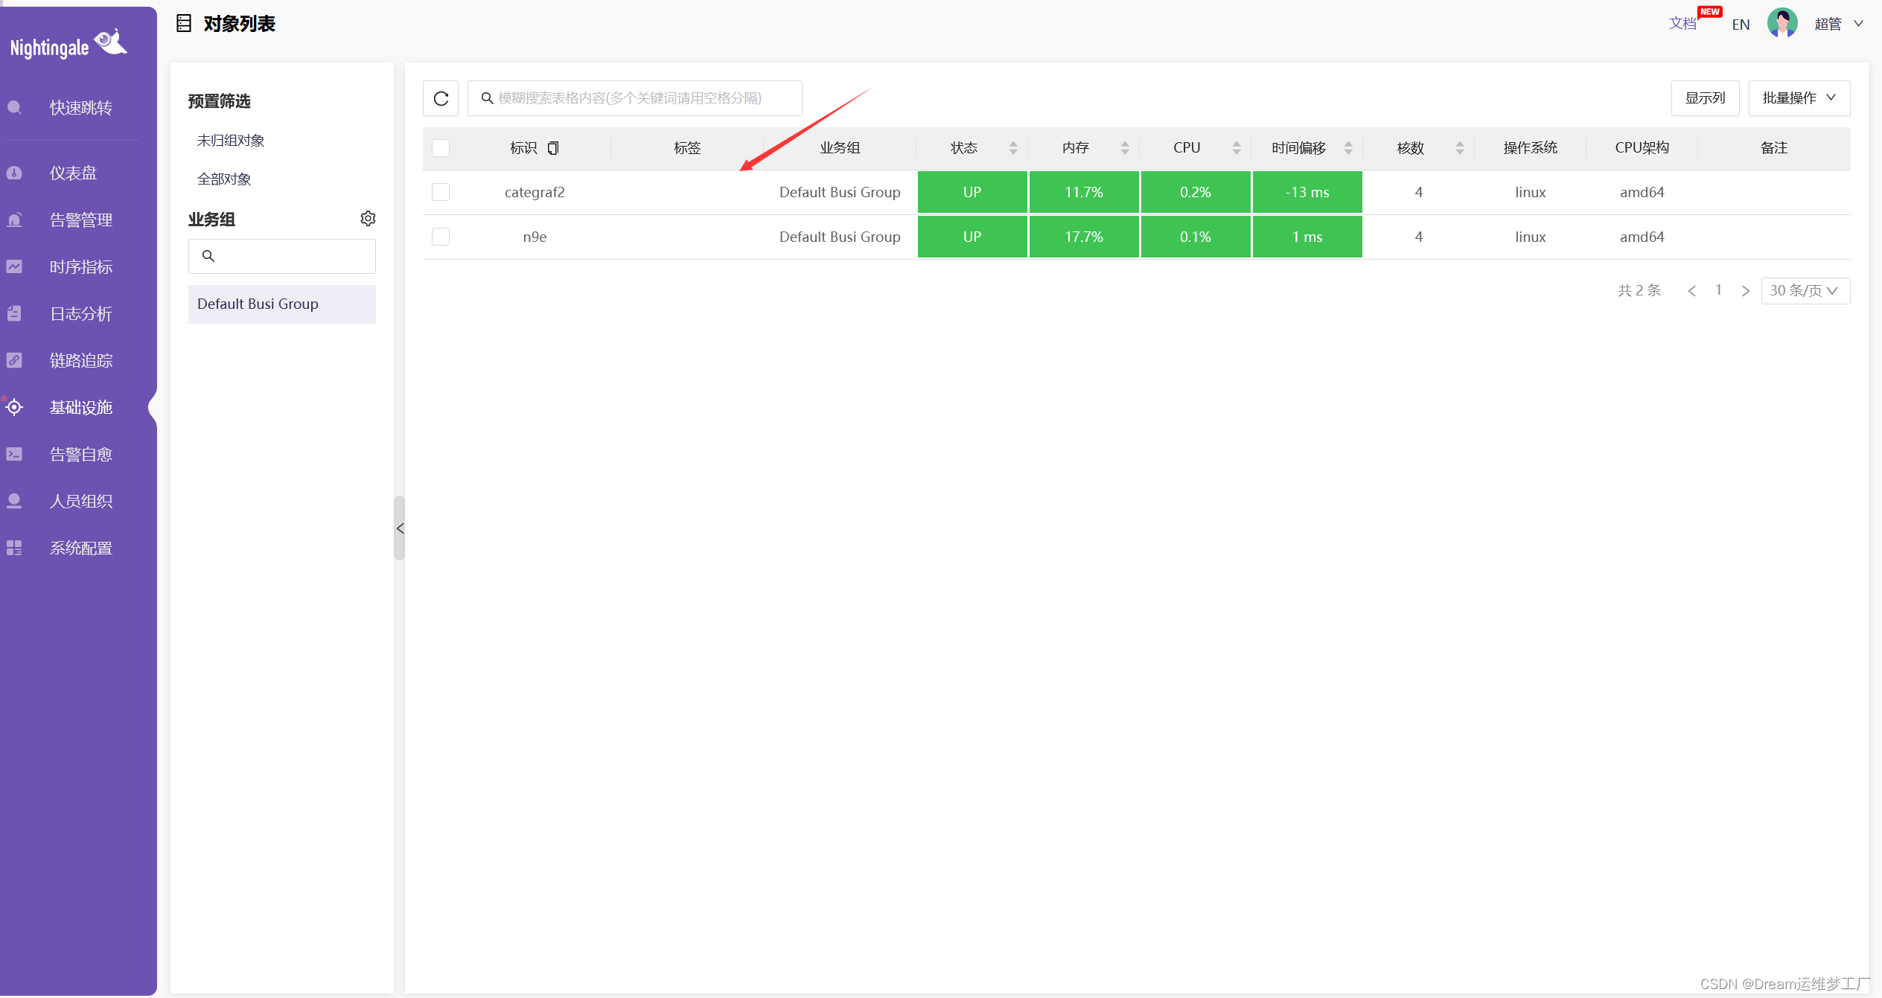Expand the 30 条/页 page size selector
This screenshot has height=998, width=1882.
[x=1805, y=291]
